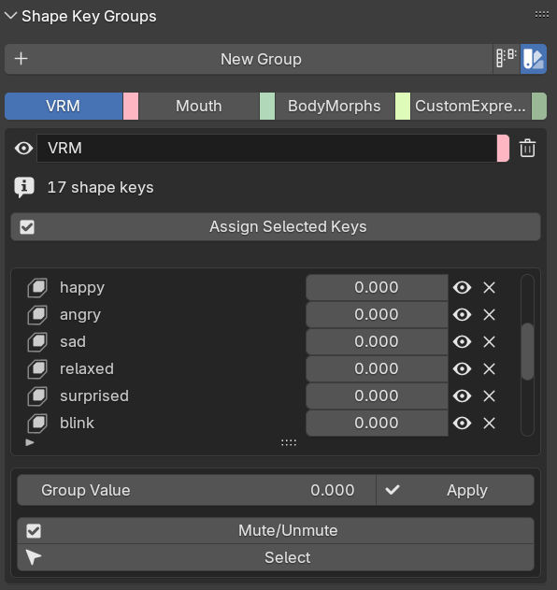Viewport: 557px width, 590px height.
Task: Click green color swatch next to Mouth tab
Action: pyautogui.click(x=267, y=106)
